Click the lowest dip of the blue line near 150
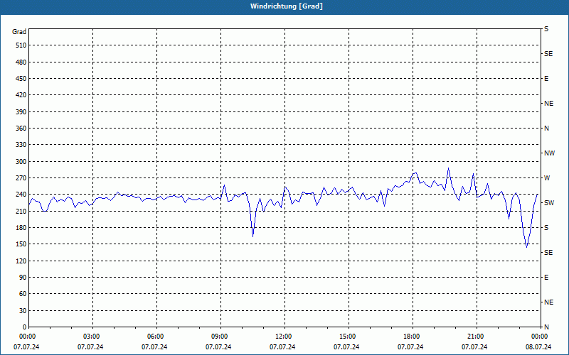This screenshot has height=355, width=569. click(526, 247)
